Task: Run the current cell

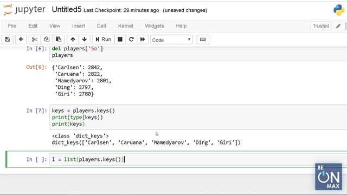Action: pos(104,40)
